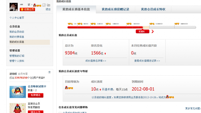This screenshot has height=113, width=201.
Task: Click 每天15点 text
Action: 122,89
